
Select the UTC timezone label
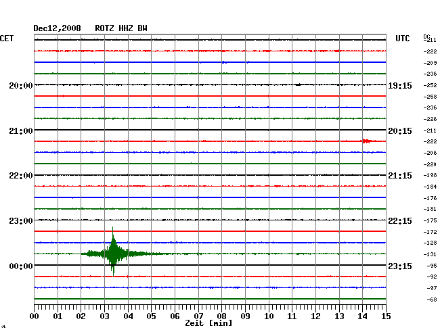point(402,39)
